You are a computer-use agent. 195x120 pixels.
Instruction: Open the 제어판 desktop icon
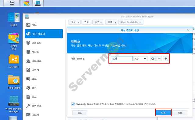[x=14, y=20]
